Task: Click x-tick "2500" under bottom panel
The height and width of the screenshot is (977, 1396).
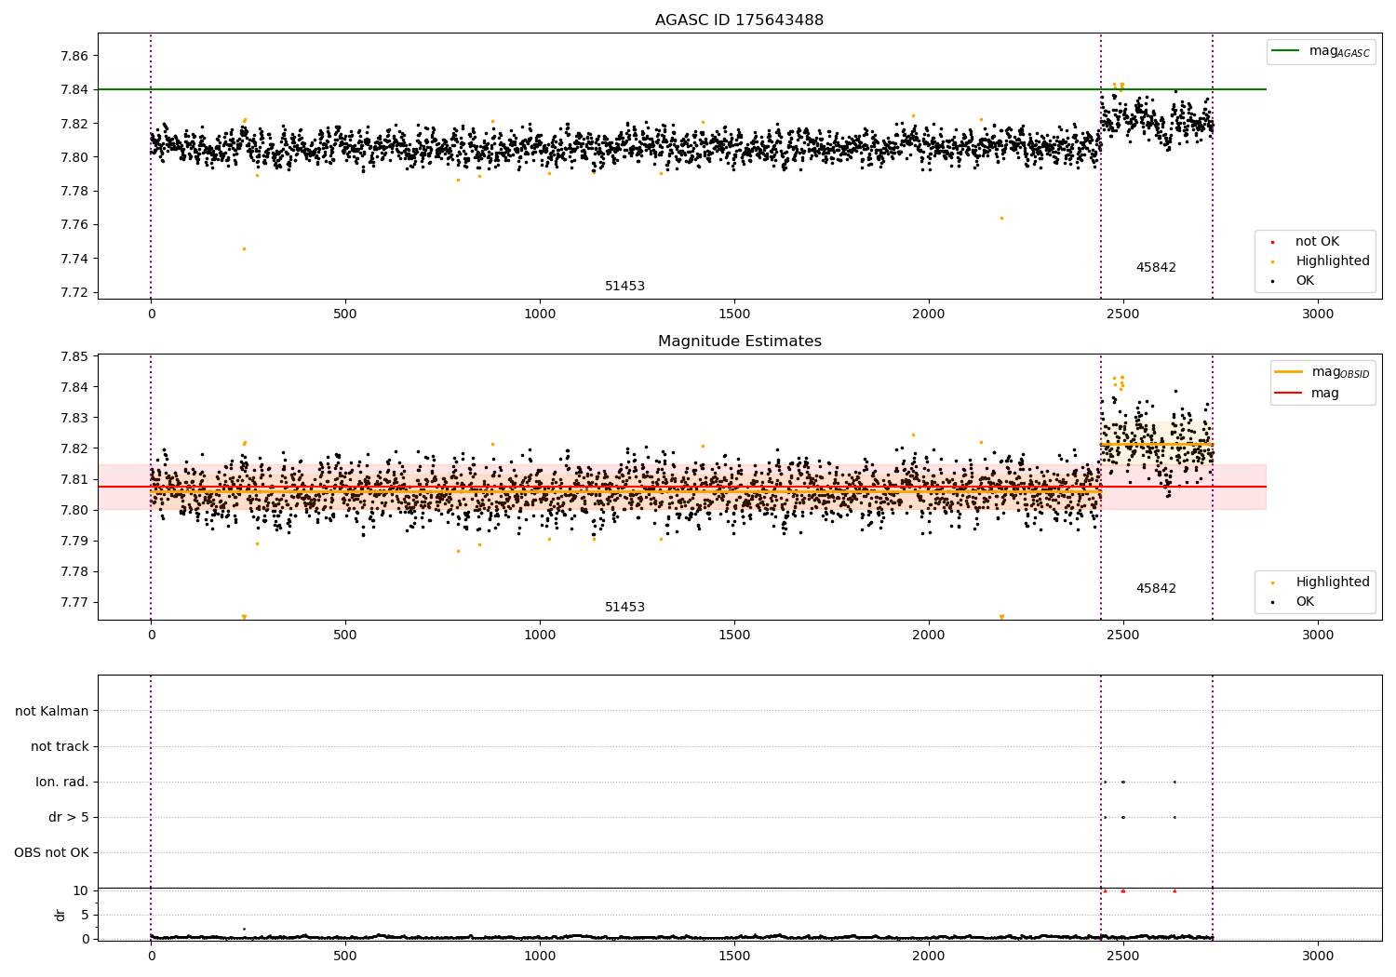Action: point(1123,957)
